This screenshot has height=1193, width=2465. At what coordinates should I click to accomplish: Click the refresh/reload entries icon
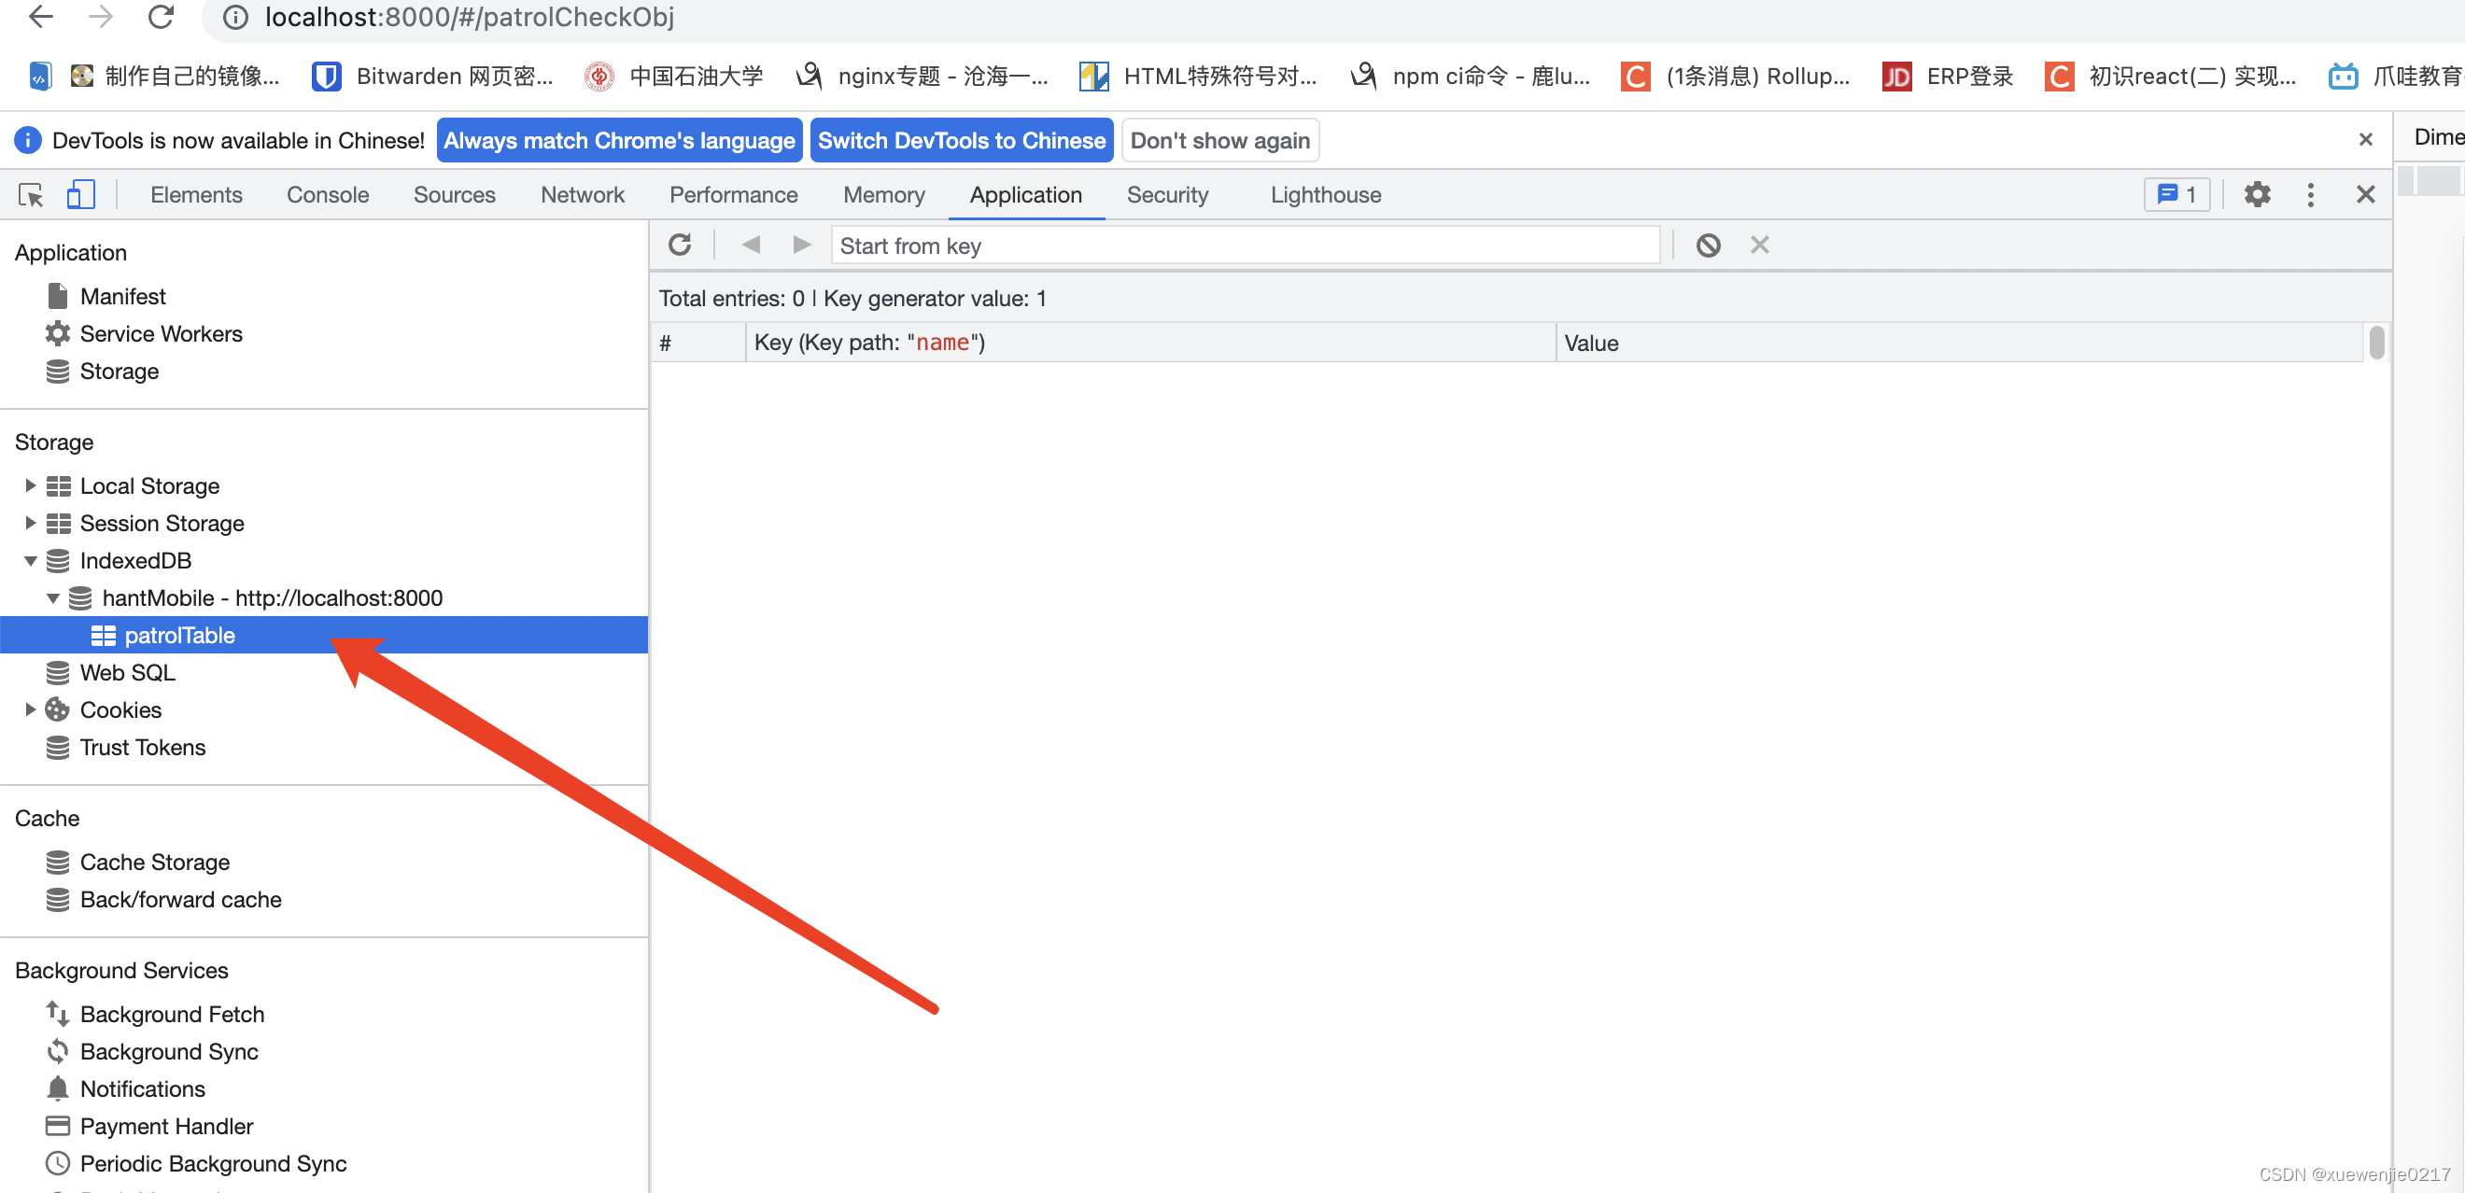click(681, 244)
